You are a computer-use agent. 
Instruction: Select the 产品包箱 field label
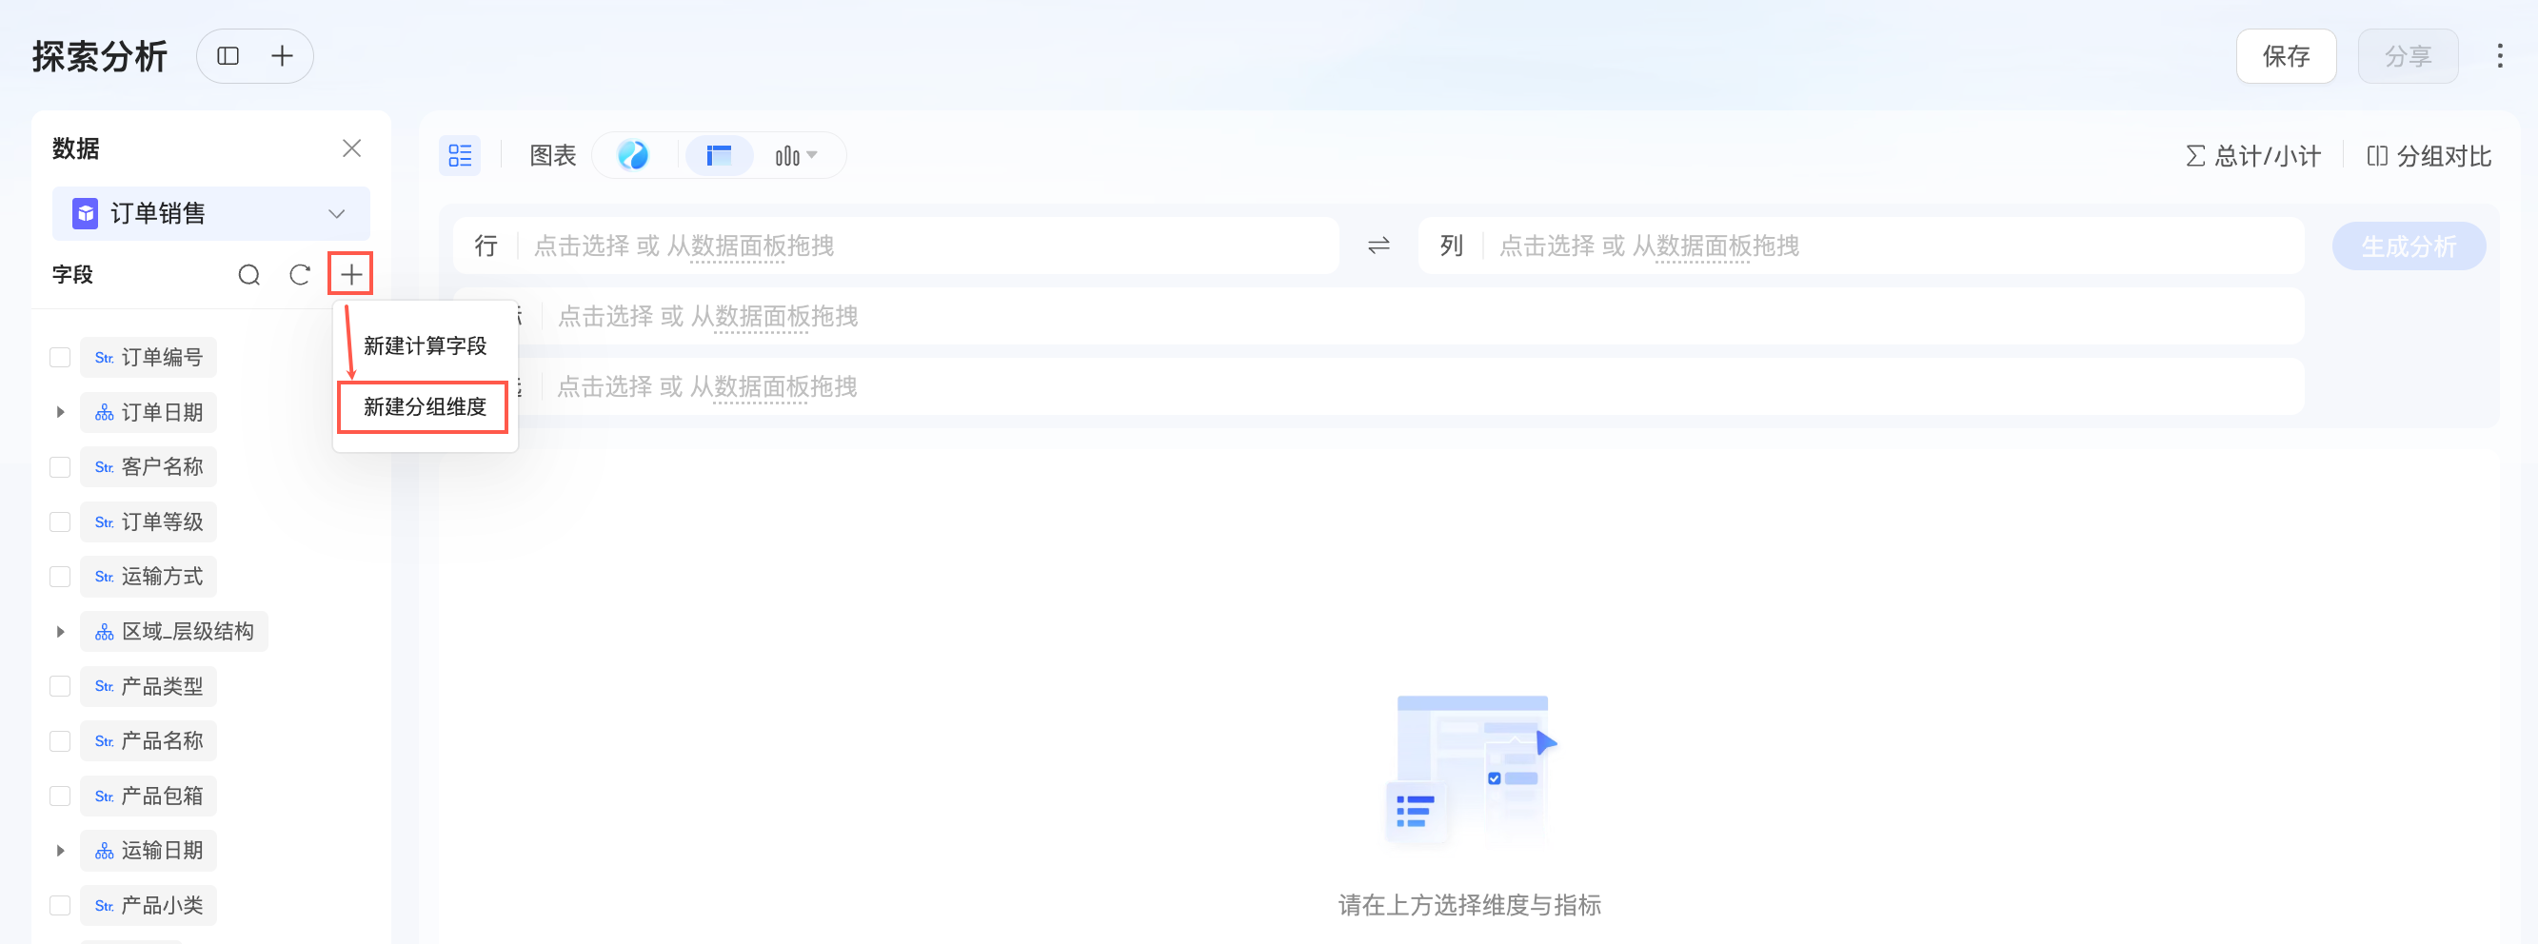(x=163, y=796)
